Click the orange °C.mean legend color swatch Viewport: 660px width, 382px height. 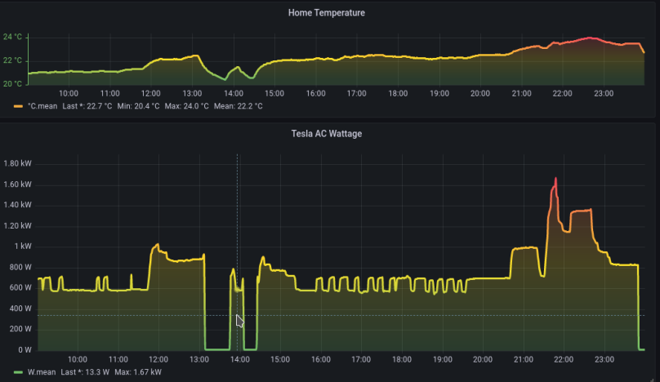(18, 106)
